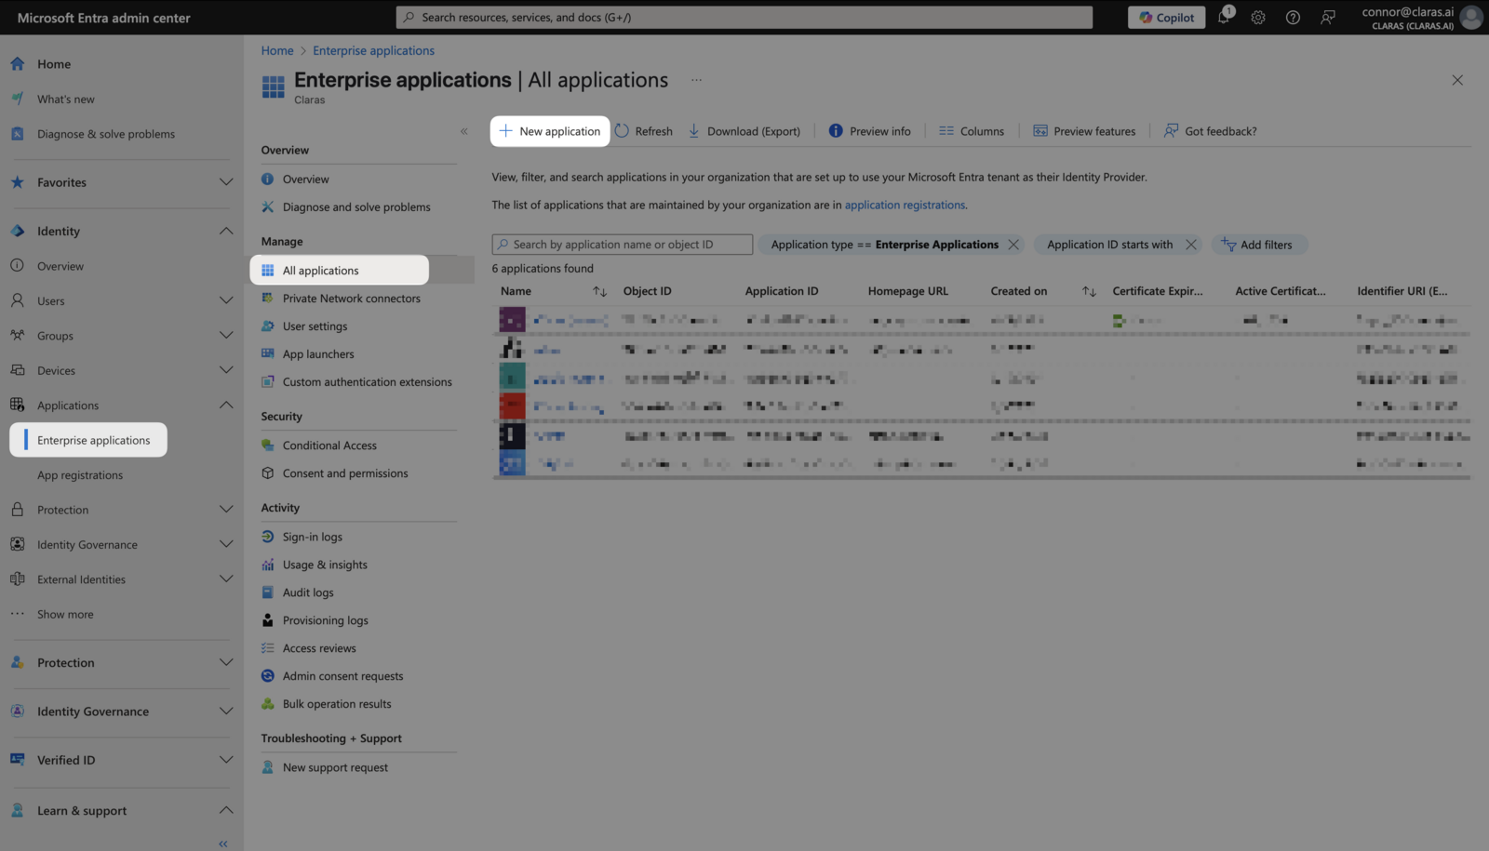Image resolution: width=1489 pixels, height=851 pixels.
Task: Click the Object ID column header
Action: [647, 291]
